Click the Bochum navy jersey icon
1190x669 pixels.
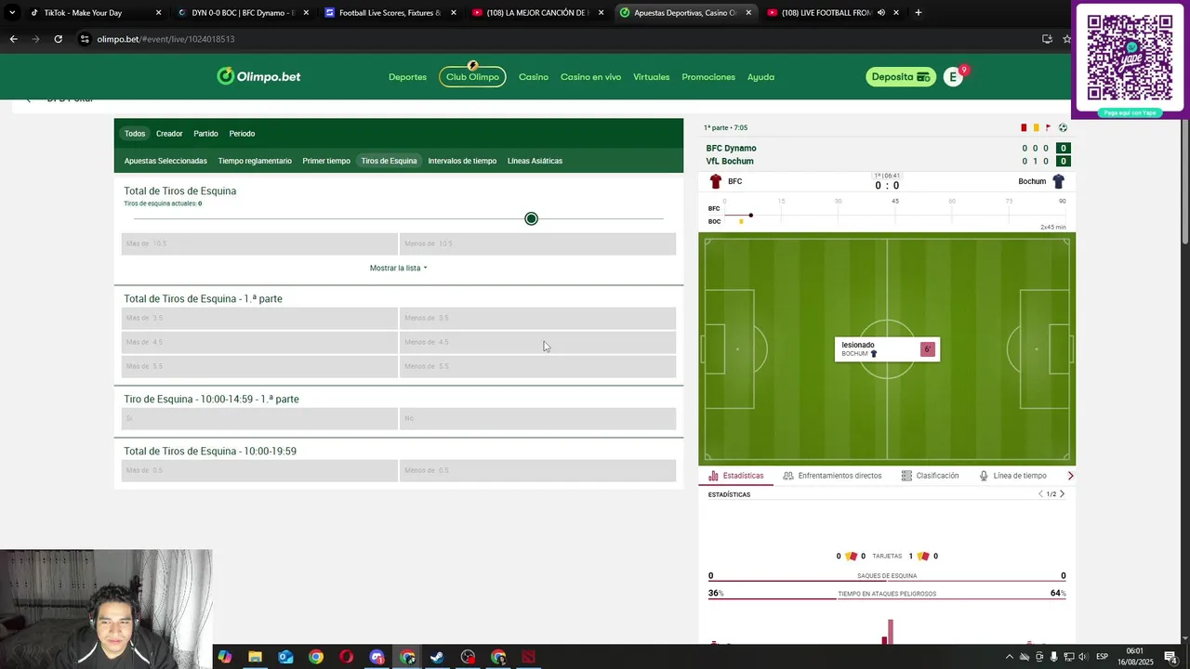click(x=1058, y=181)
